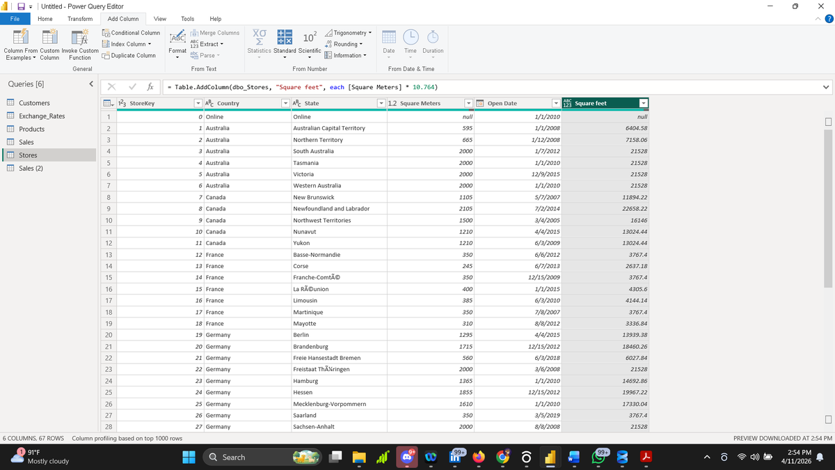The width and height of the screenshot is (835, 470).
Task: Open the State column filter dropdown
Action: [381, 103]
